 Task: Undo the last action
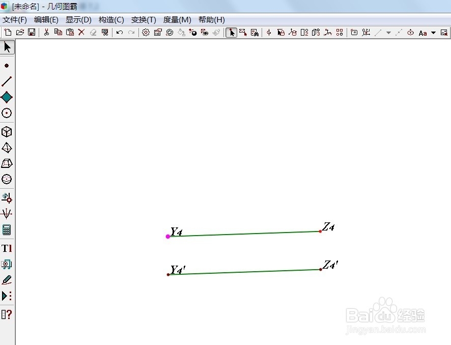point(120,33)
